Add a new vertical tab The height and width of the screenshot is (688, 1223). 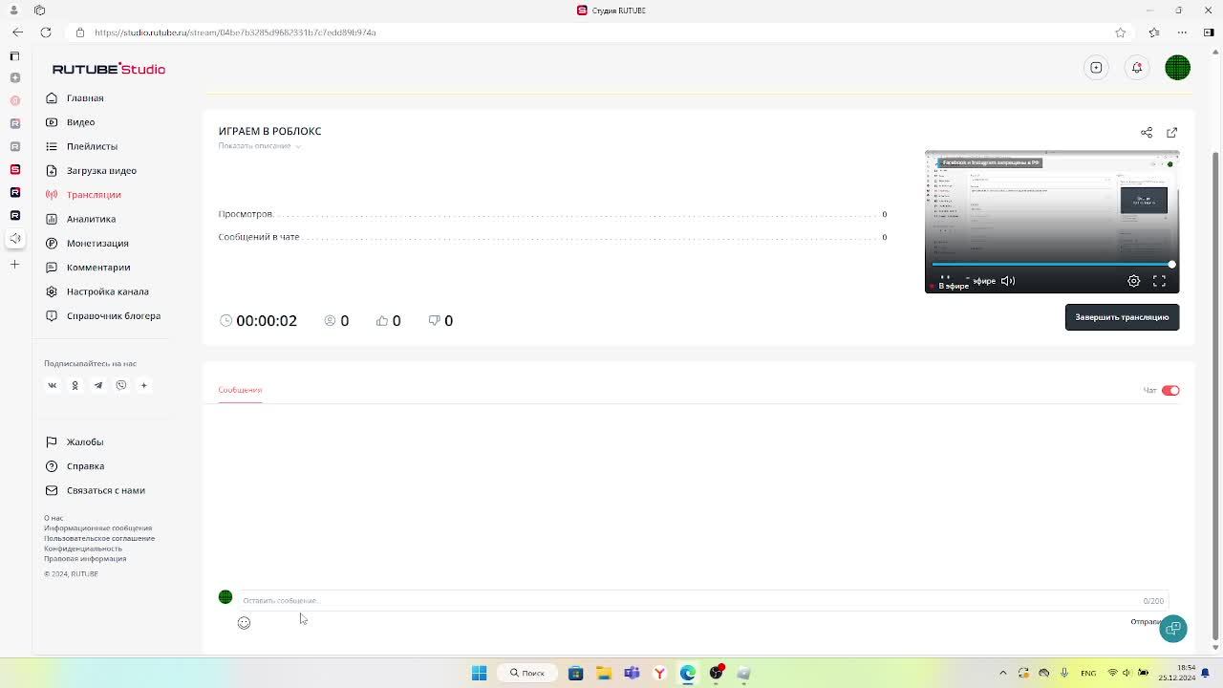(x=14, y=264)
